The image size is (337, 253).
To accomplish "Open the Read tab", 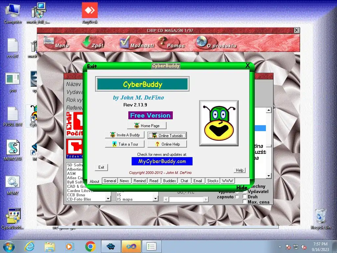I will (x=154, y=181).
